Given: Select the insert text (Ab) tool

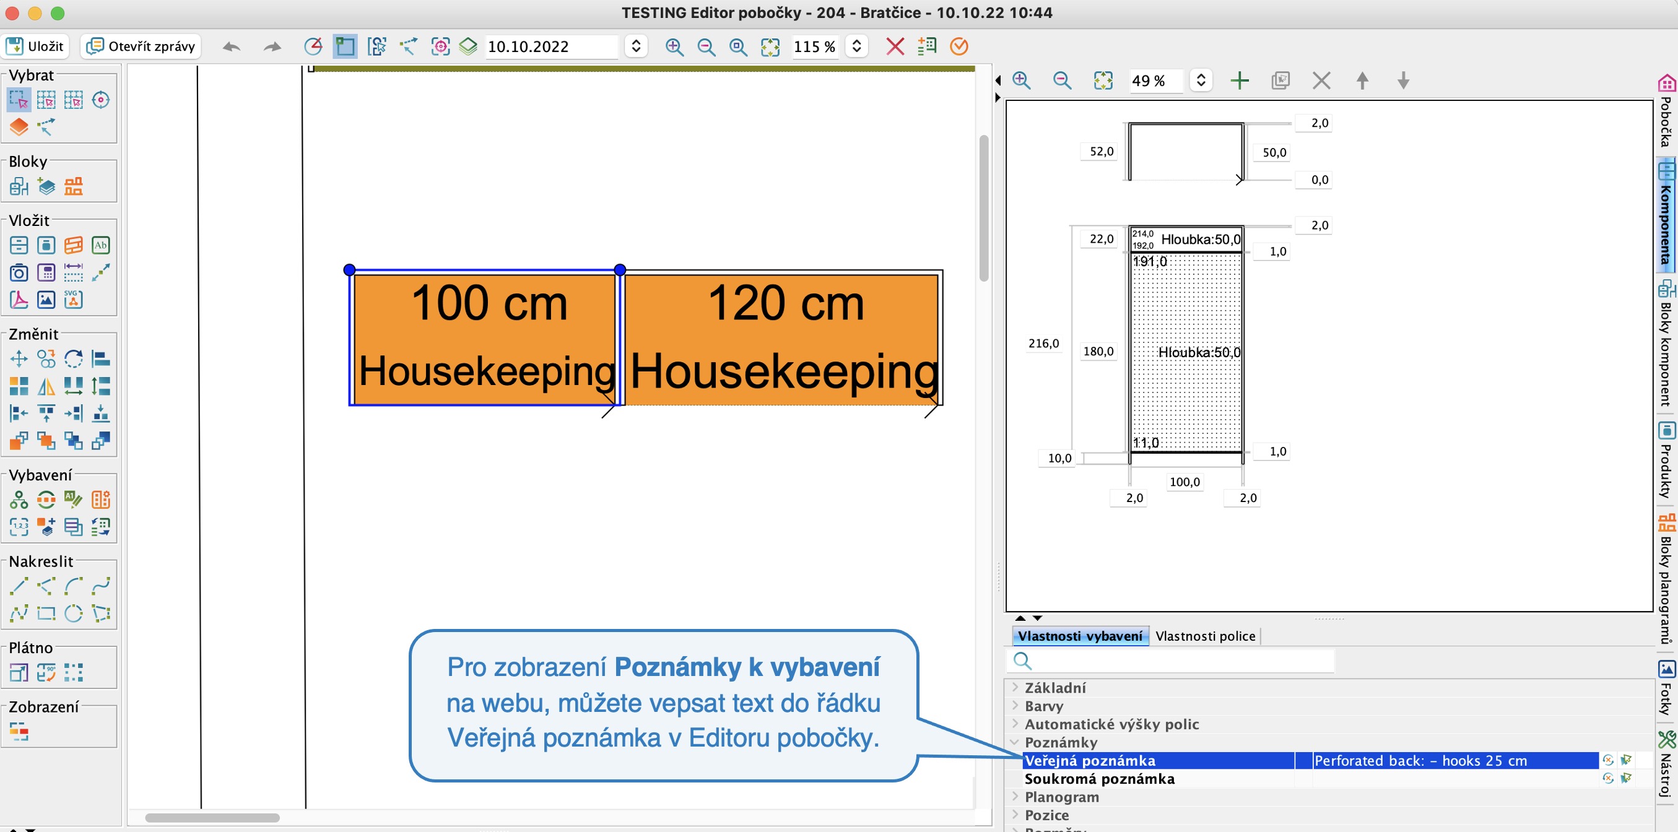Looking at the screenshot, I should pos(100,245).
